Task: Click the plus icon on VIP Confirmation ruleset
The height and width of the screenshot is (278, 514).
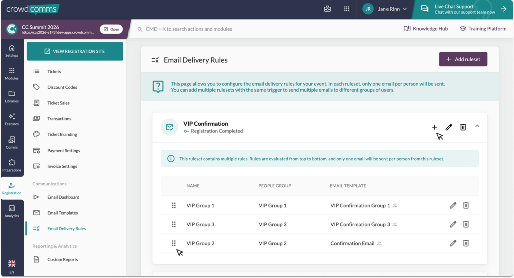Action: coord(434,127)
